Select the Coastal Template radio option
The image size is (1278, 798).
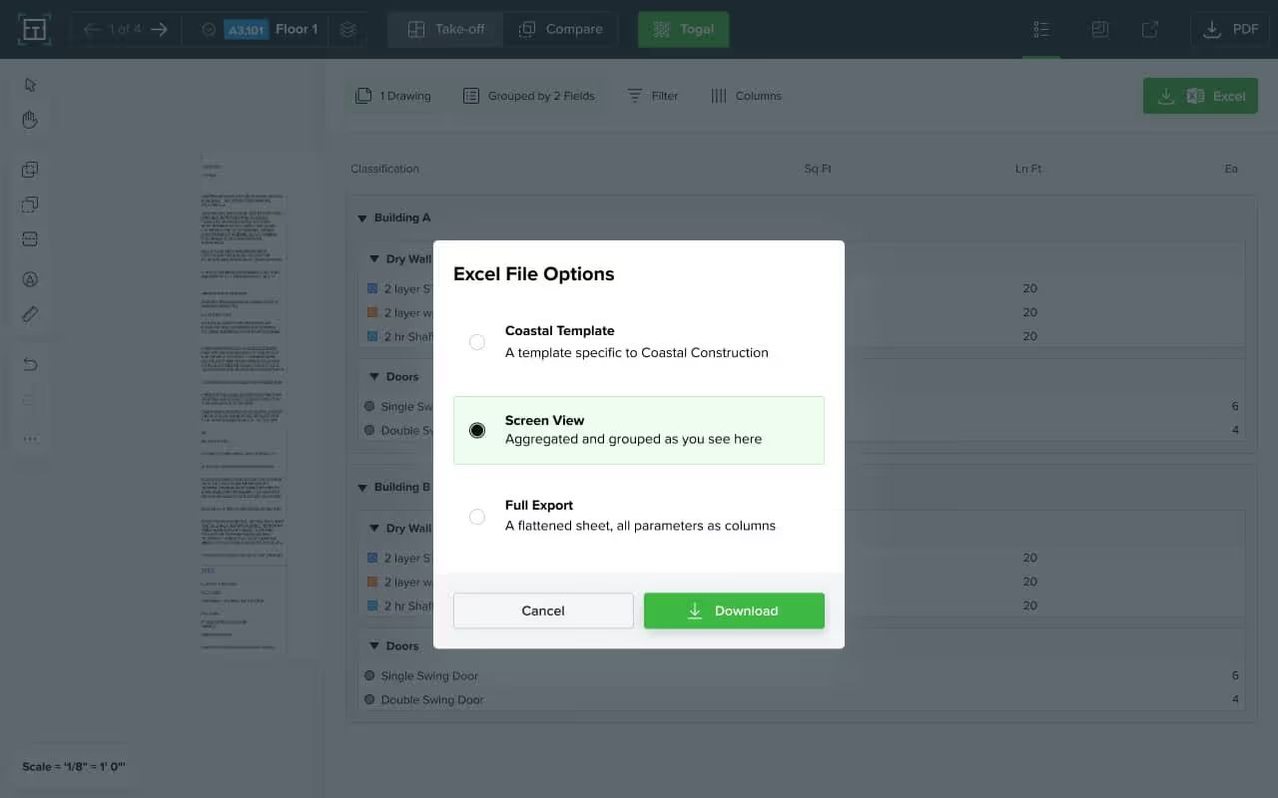click(x=477, y=342)
